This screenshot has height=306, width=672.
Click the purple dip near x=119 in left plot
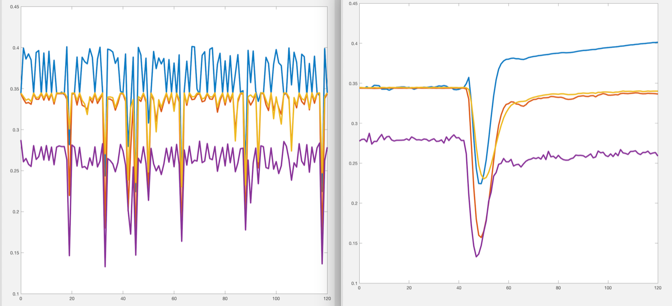tap(322, 263)
